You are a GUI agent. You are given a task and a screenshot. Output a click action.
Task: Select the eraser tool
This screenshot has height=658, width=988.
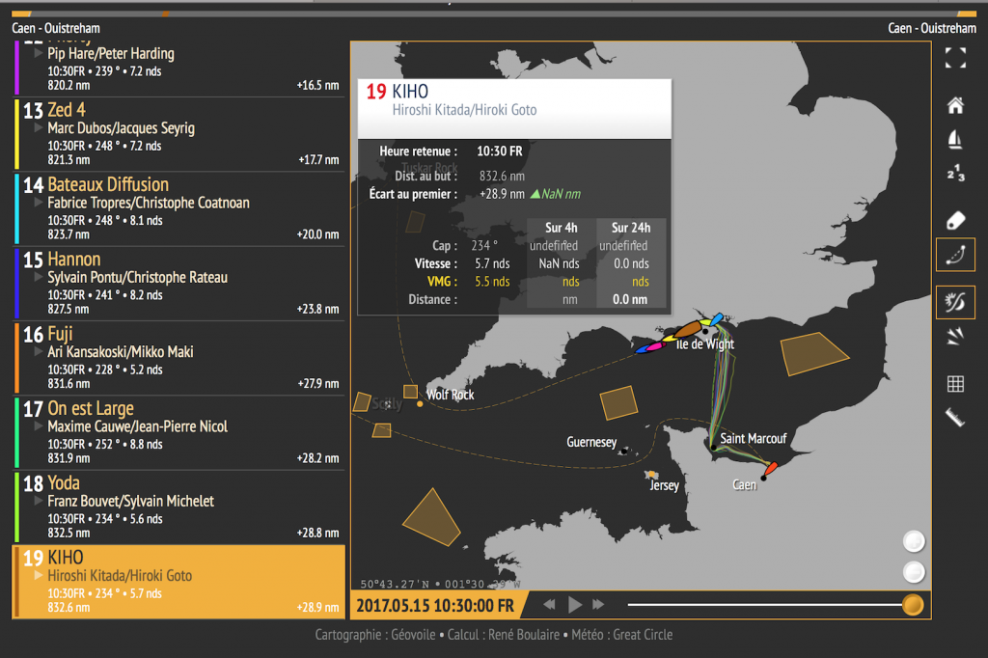[955, 221]
